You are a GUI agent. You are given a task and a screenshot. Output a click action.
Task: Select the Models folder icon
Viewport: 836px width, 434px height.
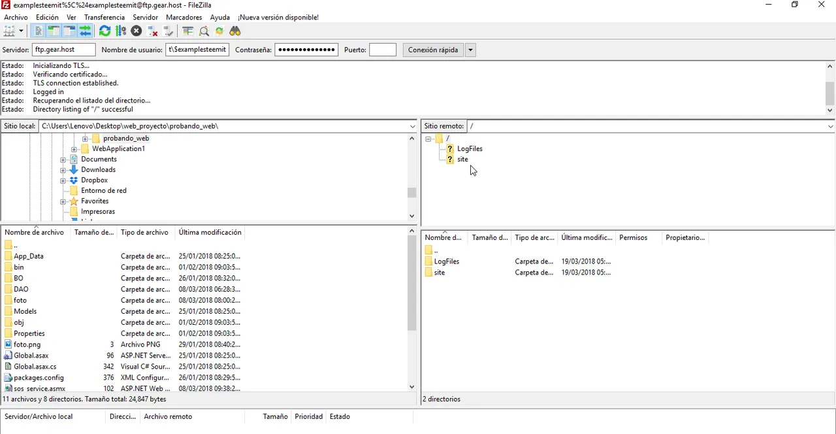pos(8,312)
